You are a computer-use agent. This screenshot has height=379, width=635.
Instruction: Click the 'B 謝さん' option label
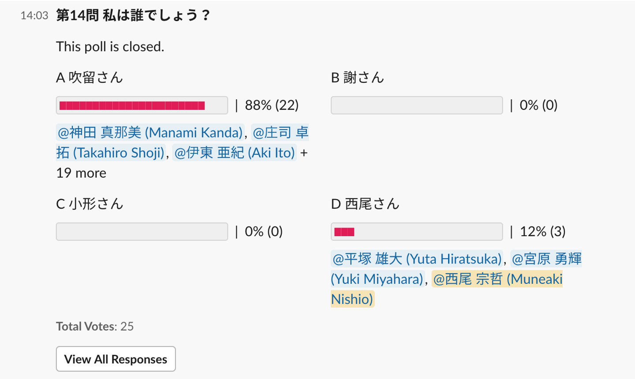[x=358, y=78]
